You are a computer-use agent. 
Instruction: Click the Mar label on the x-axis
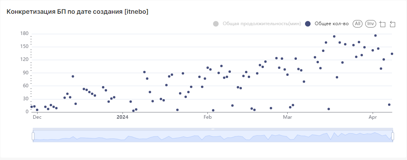pyautogui.click(x=287, y=117)
